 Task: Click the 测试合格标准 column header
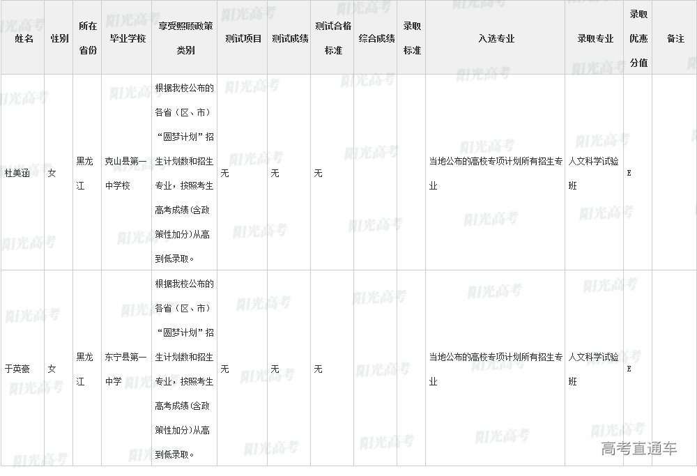[x=332, y=38]
